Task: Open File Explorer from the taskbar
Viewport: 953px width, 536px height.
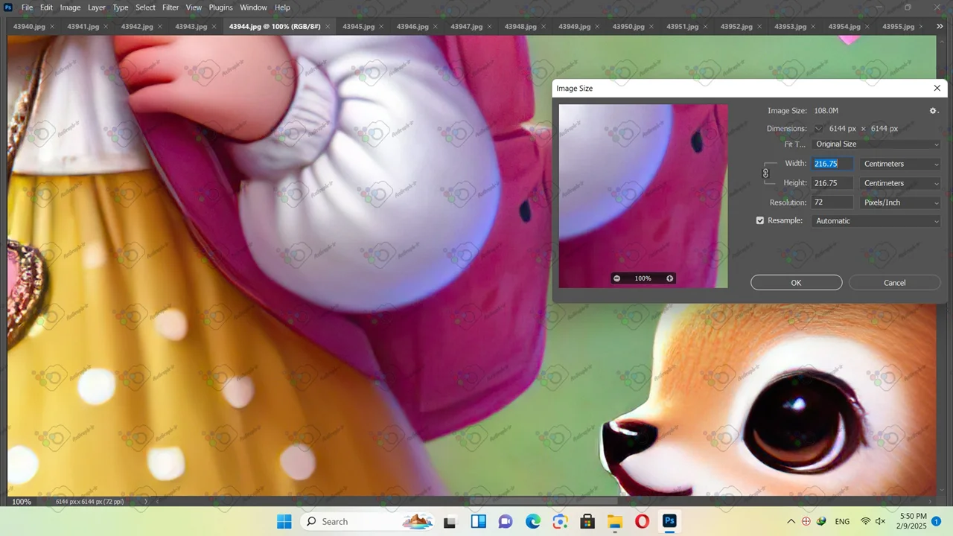Action: pyautogui.click(x=614, y=521)
